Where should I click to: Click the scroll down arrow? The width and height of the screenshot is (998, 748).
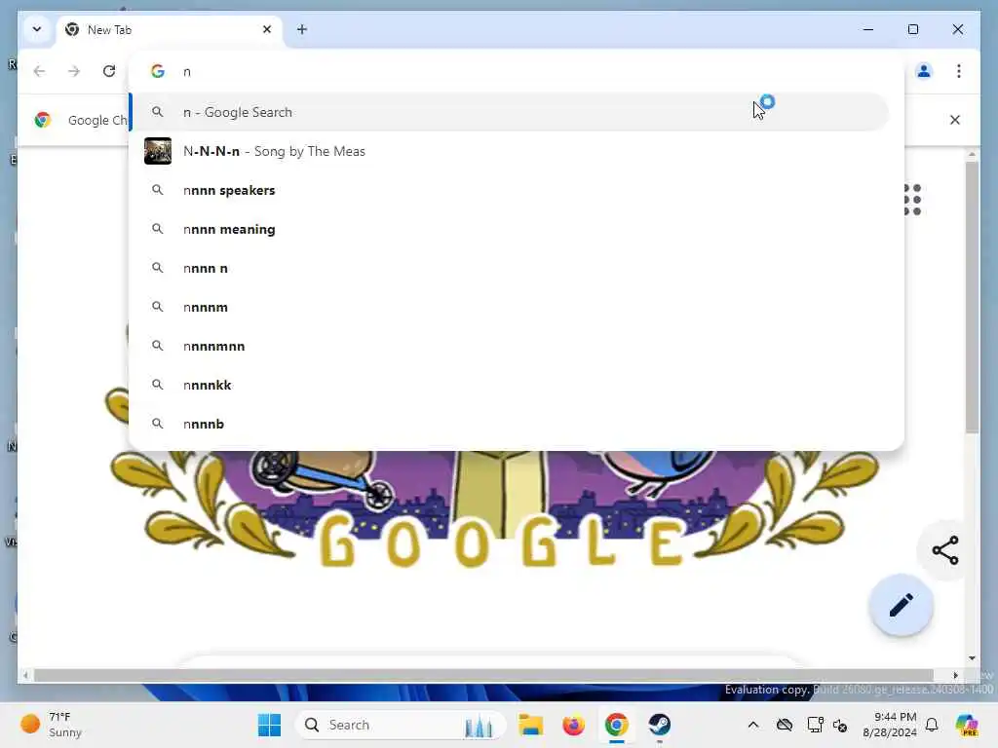click(x=972, y=657)
